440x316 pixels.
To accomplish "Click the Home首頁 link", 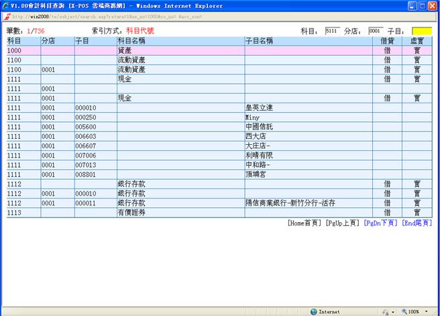I will pos(304,223).
